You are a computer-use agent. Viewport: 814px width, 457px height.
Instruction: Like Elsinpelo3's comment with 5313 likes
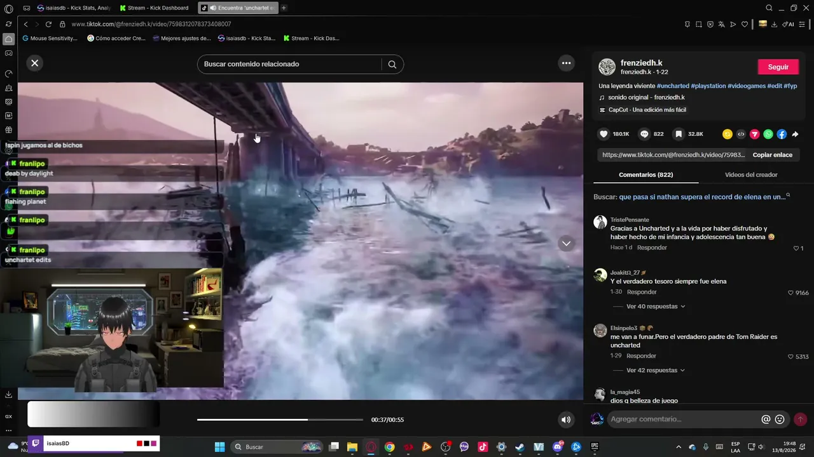point(790,357)
